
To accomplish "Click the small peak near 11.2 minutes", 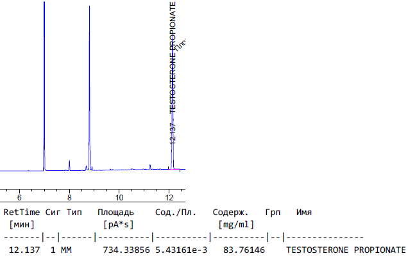I will click(150, 166).
